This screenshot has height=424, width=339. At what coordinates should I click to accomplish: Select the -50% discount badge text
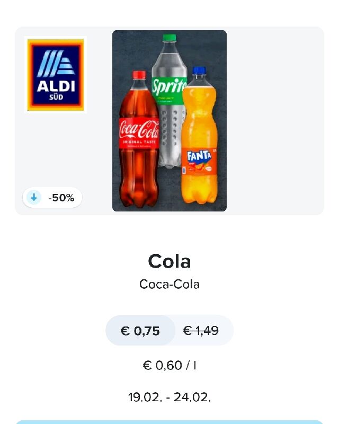(x=61, y=198)
